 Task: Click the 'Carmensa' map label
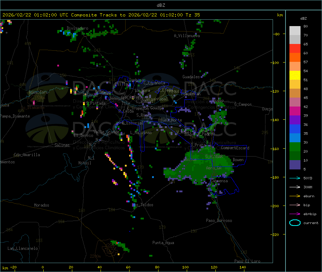(x=219, y=181)
